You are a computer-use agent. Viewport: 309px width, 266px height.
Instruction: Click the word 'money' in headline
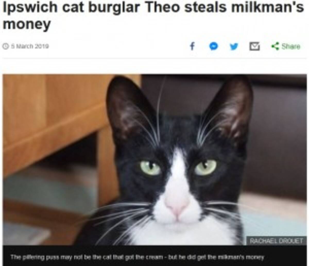(x=27, y=24)
